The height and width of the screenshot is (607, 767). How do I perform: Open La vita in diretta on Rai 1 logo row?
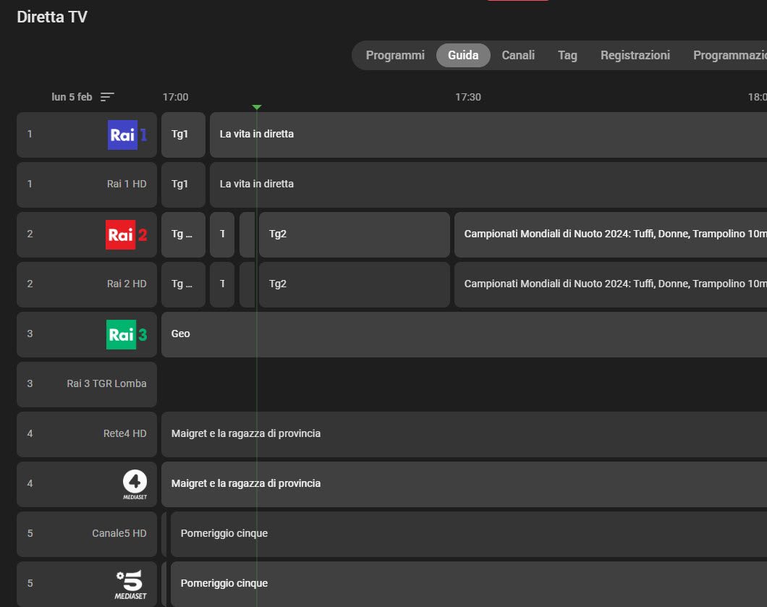(488, 135)
